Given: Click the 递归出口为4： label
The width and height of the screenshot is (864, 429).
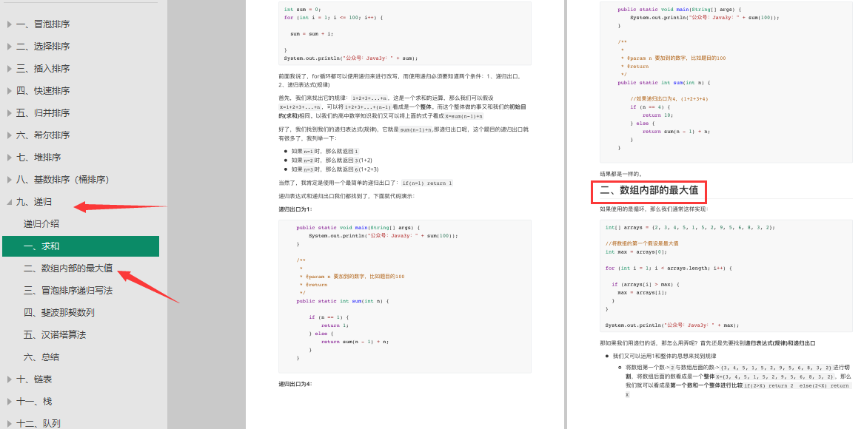Looking at the screenshot, I should coord(295,385).
